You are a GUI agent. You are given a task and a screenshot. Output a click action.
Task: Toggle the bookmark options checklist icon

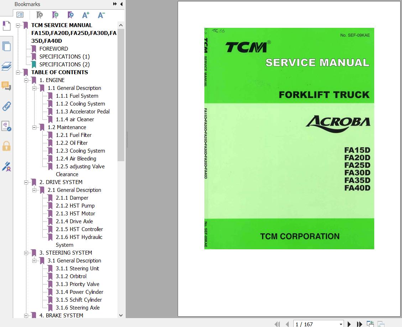pyautogui.click(x=20, y=15)
